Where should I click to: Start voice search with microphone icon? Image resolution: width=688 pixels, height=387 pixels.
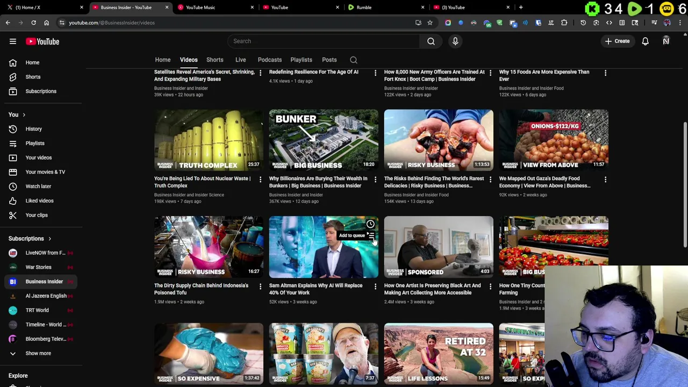coord(455,41)
